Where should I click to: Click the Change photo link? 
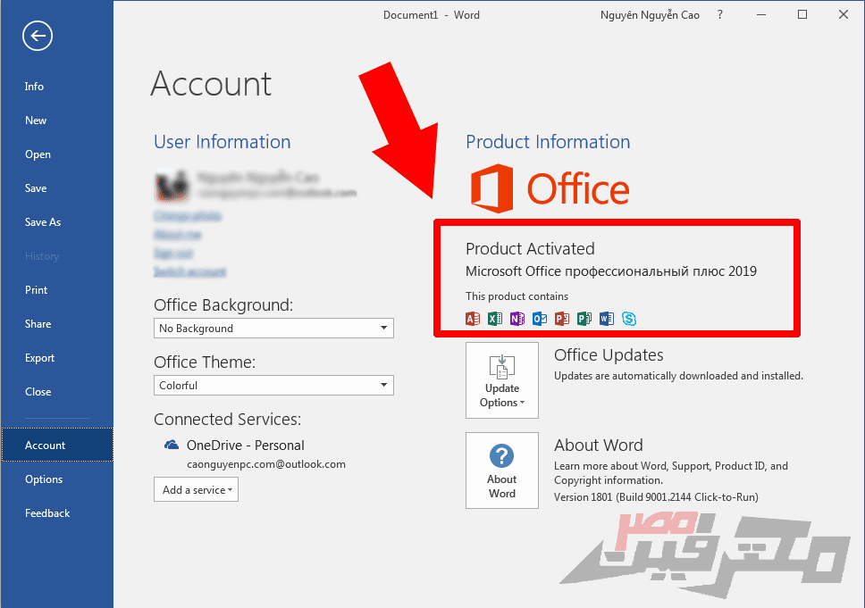point(188,215)
